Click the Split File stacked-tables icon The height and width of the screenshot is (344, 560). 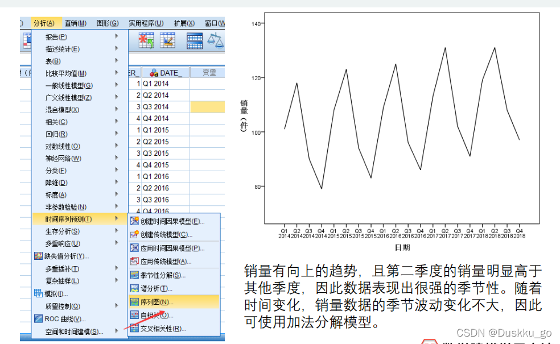(x=195, y=41)
